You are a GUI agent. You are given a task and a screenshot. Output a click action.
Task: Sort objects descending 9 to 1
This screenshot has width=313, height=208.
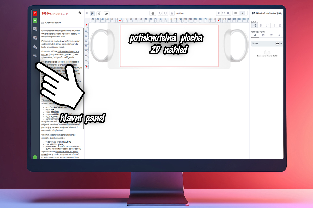pyautogui.click(x=267, y=25)
